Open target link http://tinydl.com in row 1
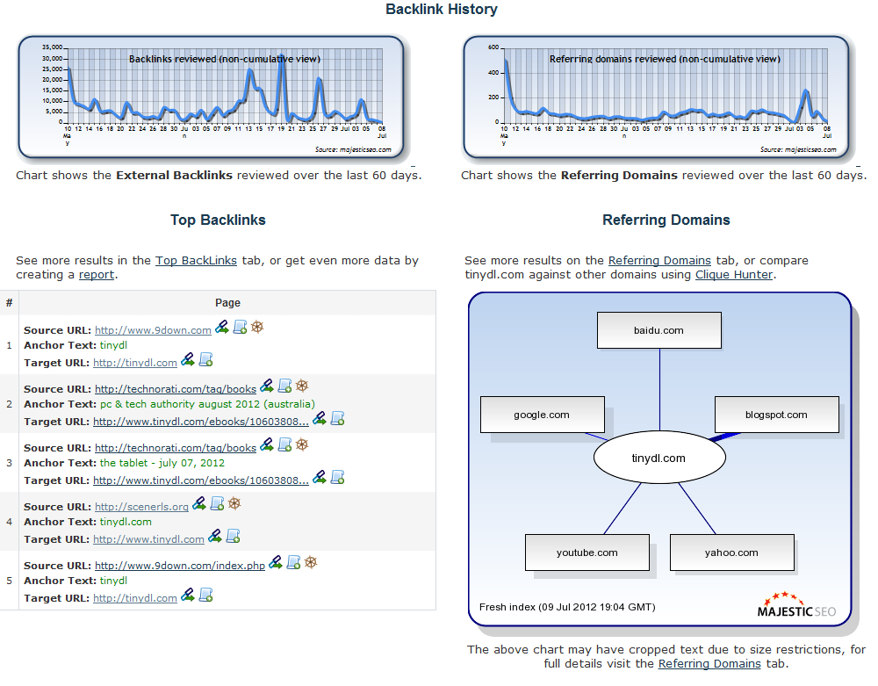 click(135, 363)
